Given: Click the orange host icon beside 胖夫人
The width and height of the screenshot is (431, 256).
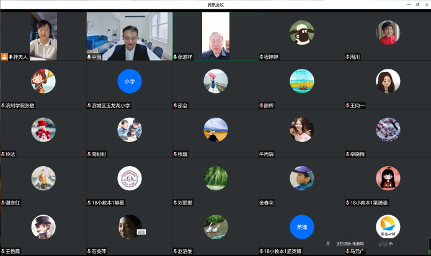Looking at the screenshot, I should pyautogui.click(x=4, y=56).
